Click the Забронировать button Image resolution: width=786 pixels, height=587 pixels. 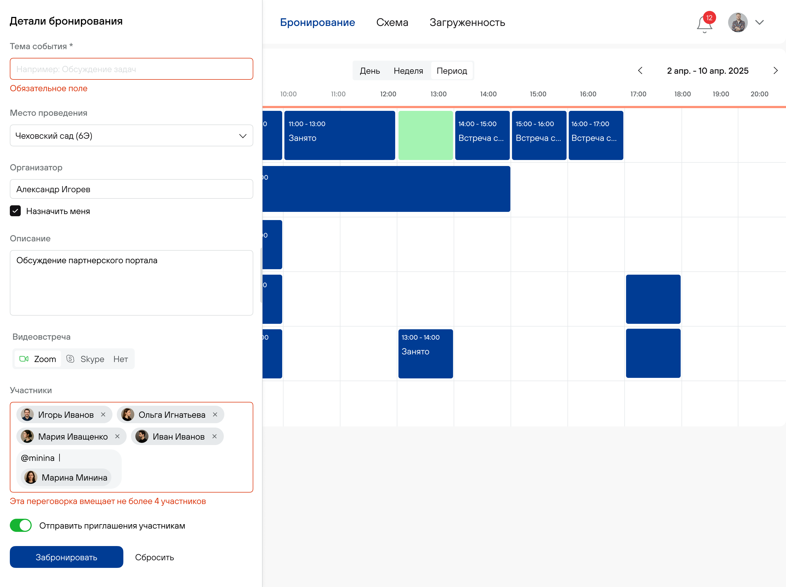pos(66,557)
